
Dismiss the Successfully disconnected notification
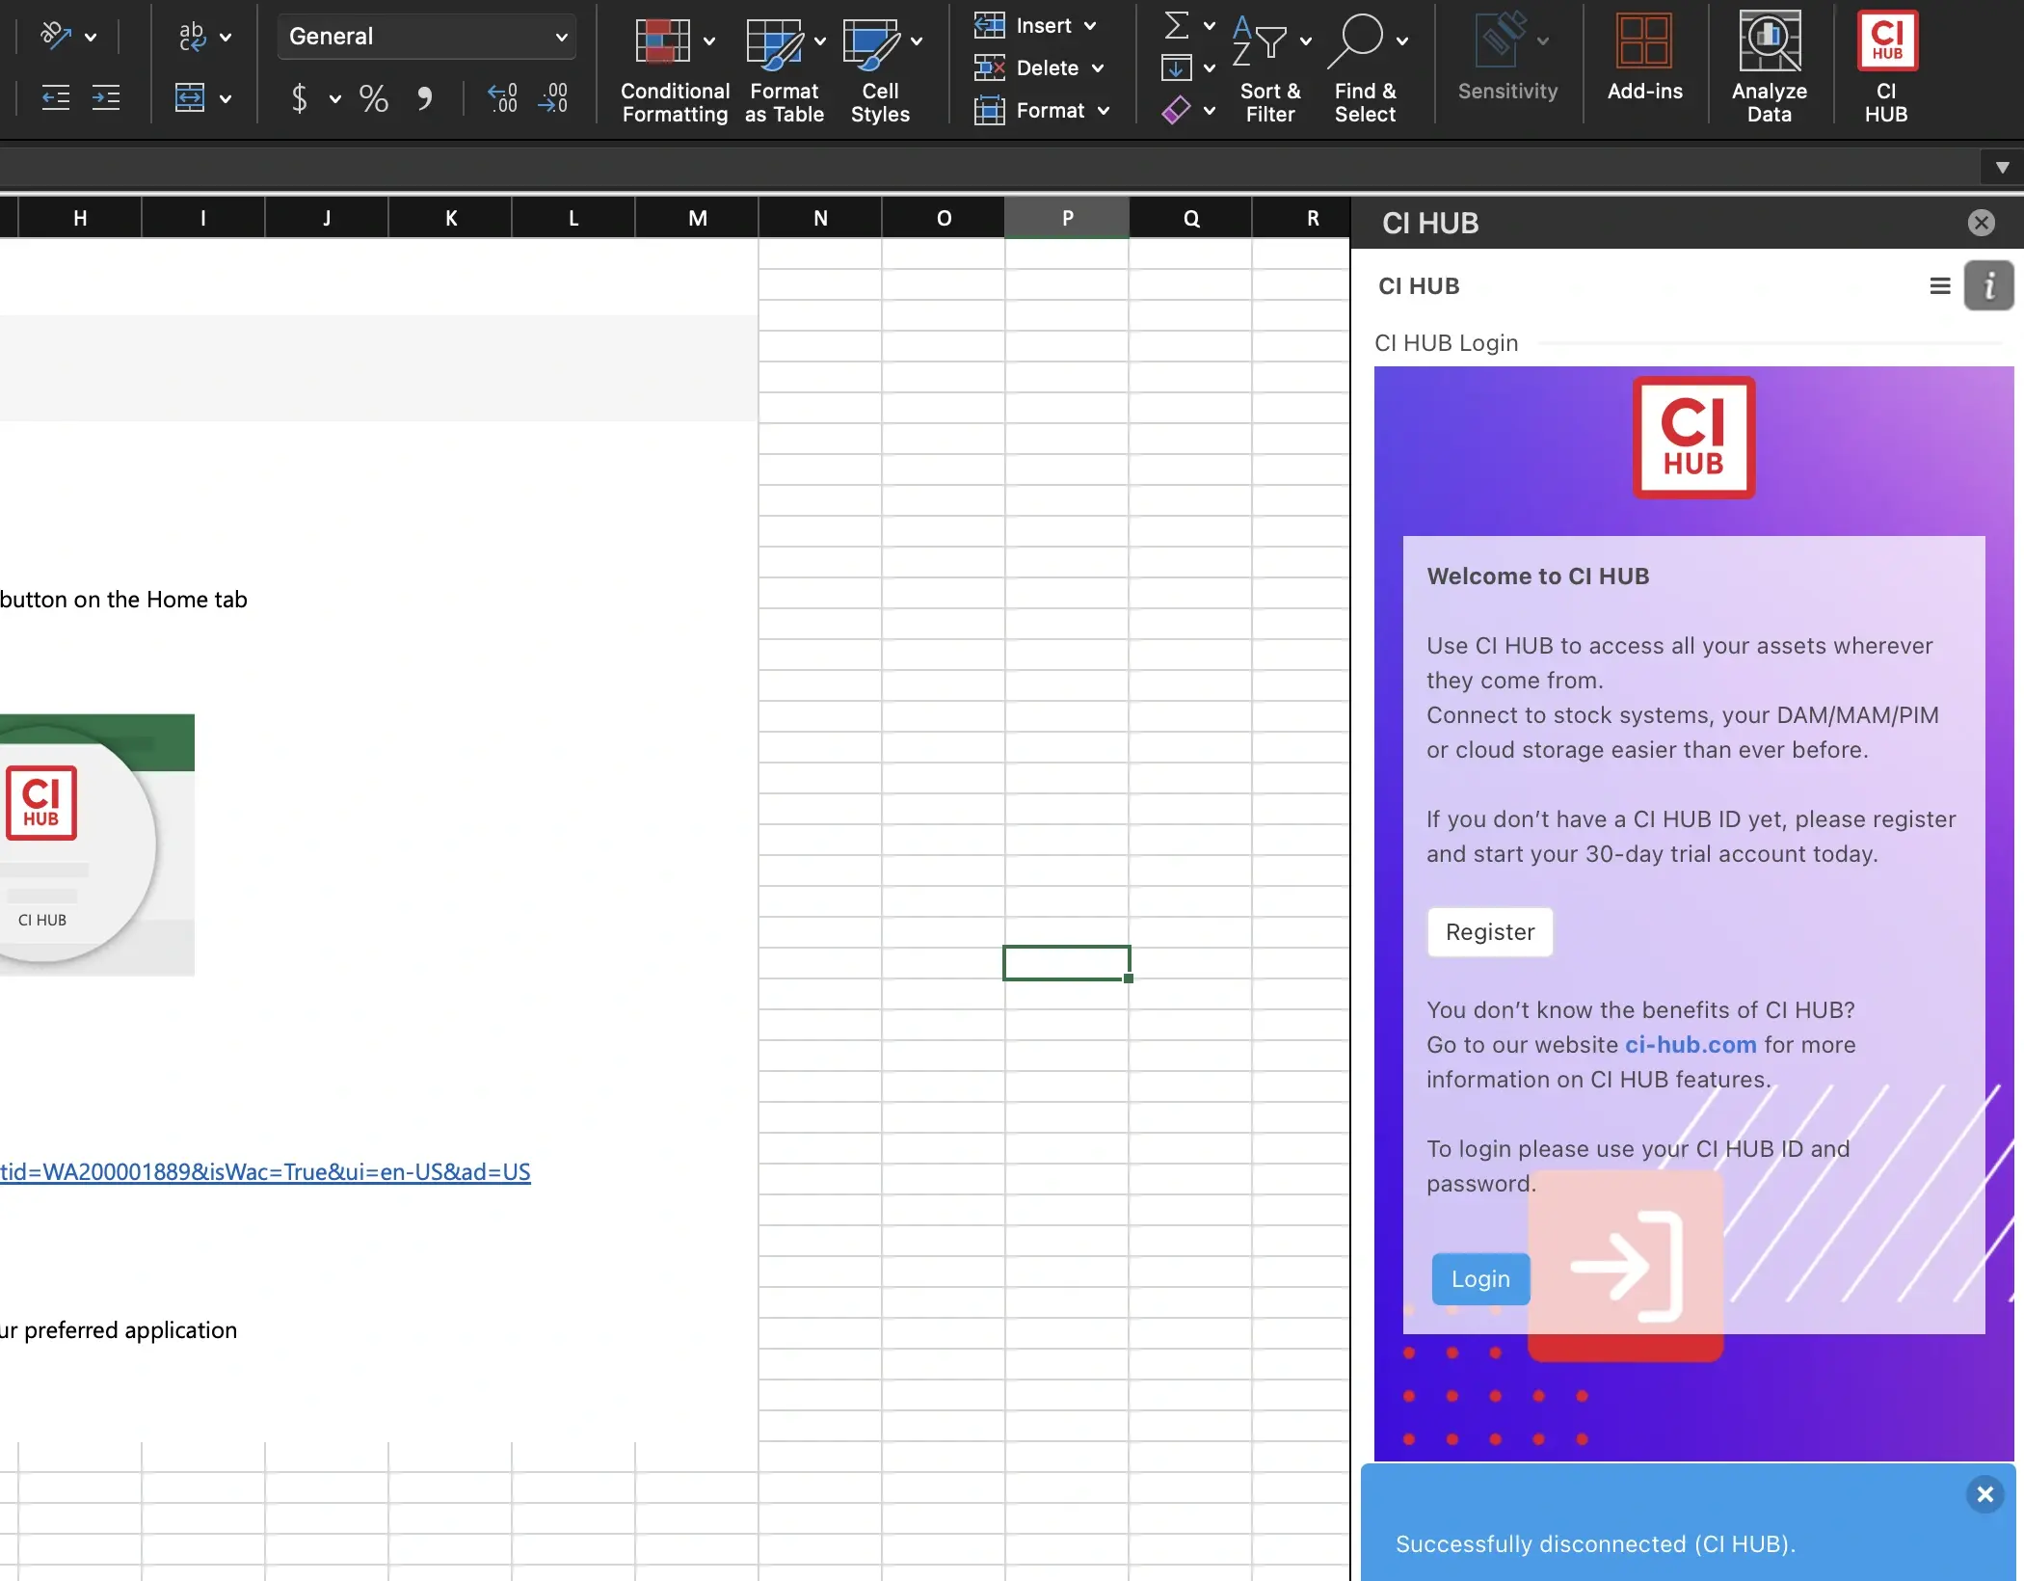(x=1984, y=1494)
